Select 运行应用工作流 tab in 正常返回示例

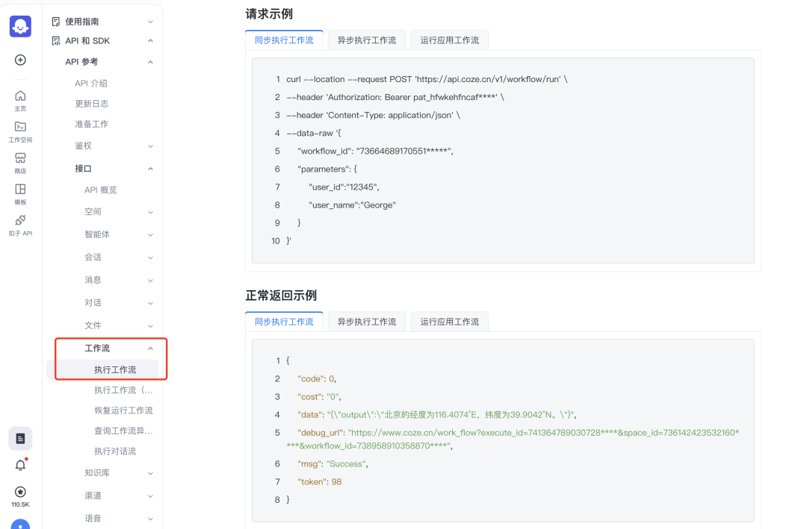[449, 322]
